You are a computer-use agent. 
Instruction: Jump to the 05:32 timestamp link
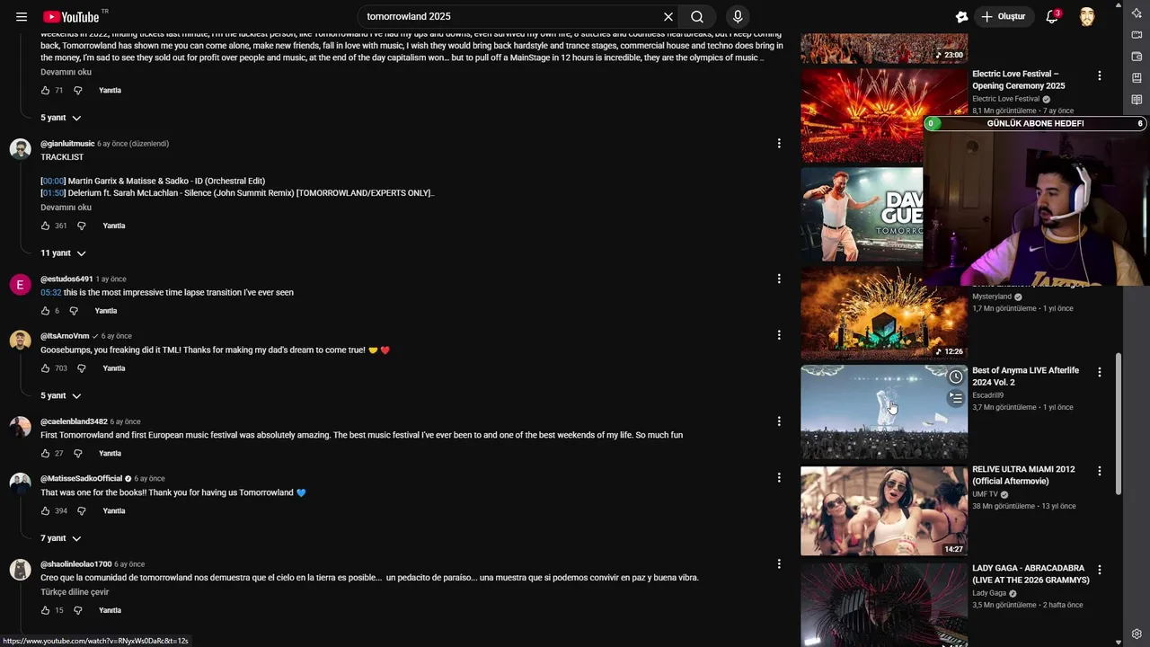click(50, 293)
